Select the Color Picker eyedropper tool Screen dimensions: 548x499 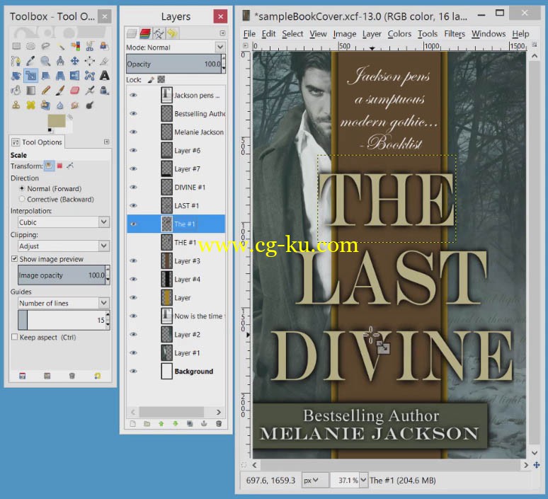[x=30, y=61]
